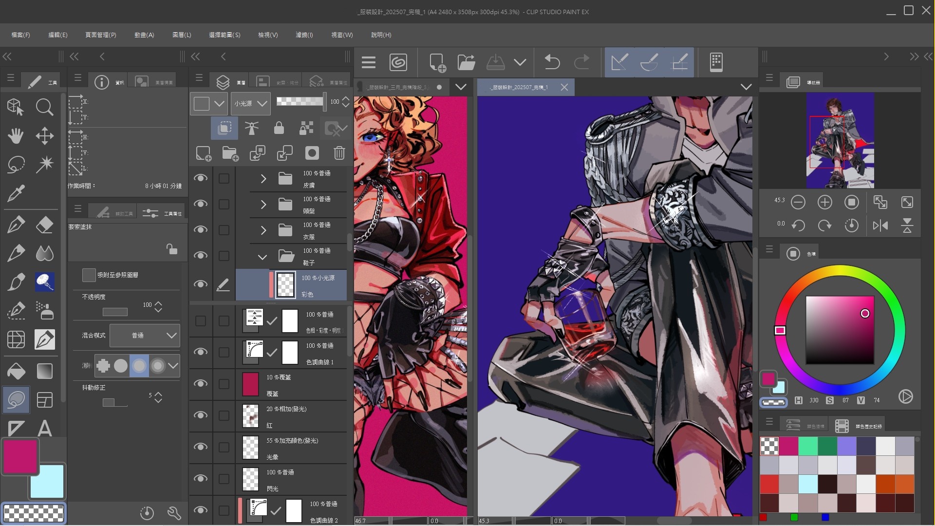Open the 小光源 blend mode dropdown

coord(250,103)
